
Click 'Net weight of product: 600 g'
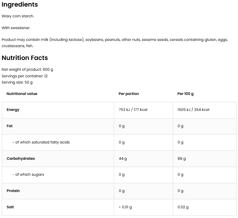coord(27,69)
